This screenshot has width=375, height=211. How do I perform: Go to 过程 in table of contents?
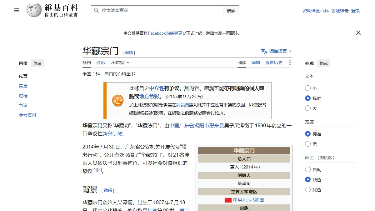tap(23, 96)
